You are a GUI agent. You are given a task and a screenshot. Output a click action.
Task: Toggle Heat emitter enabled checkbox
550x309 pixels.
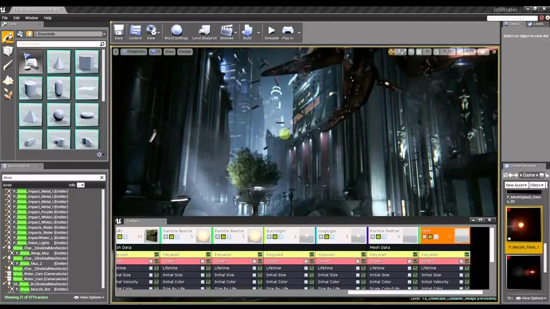pos(425,236)
